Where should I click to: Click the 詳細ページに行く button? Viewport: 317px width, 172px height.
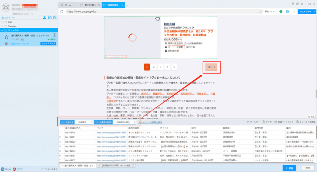[284, 122]
